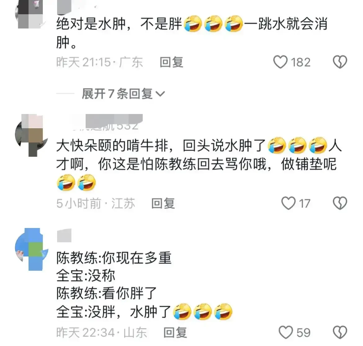The image size is (363, 346).
Task: Reply to the 昨天 21:15 广东 comment
Action: click(172, 62)
